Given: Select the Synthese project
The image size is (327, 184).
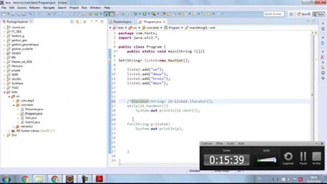Looking at the screenshot, I should click(17, 83).
